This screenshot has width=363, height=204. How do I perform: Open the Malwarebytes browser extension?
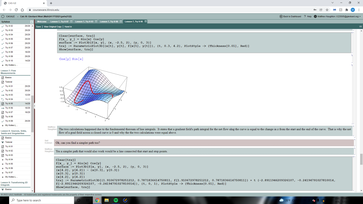tap(335, 10)
